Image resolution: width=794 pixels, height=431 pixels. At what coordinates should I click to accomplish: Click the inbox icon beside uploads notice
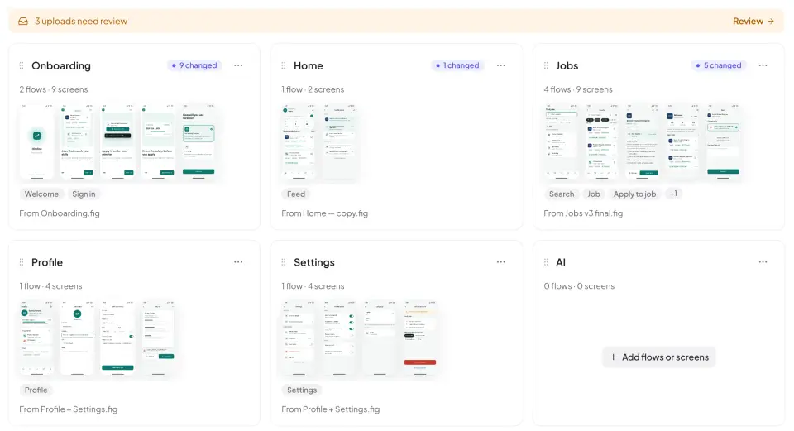click(x=23, y=22)
